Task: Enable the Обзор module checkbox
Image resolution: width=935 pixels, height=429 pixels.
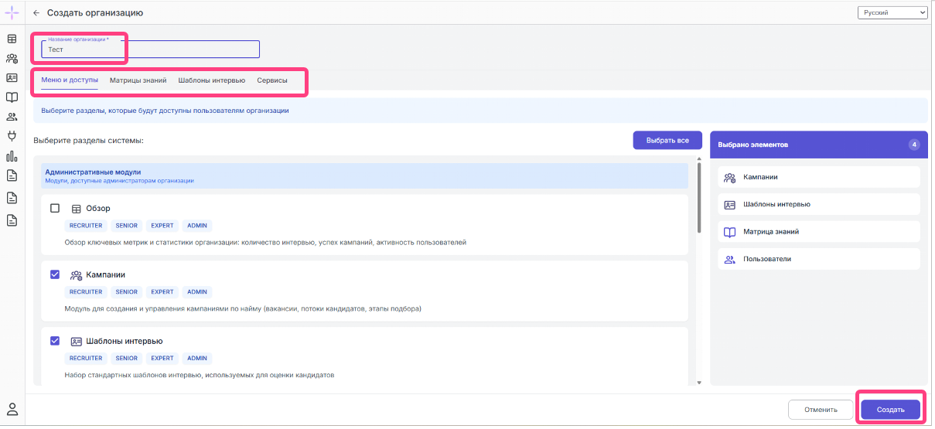Action: pos(55,208)
